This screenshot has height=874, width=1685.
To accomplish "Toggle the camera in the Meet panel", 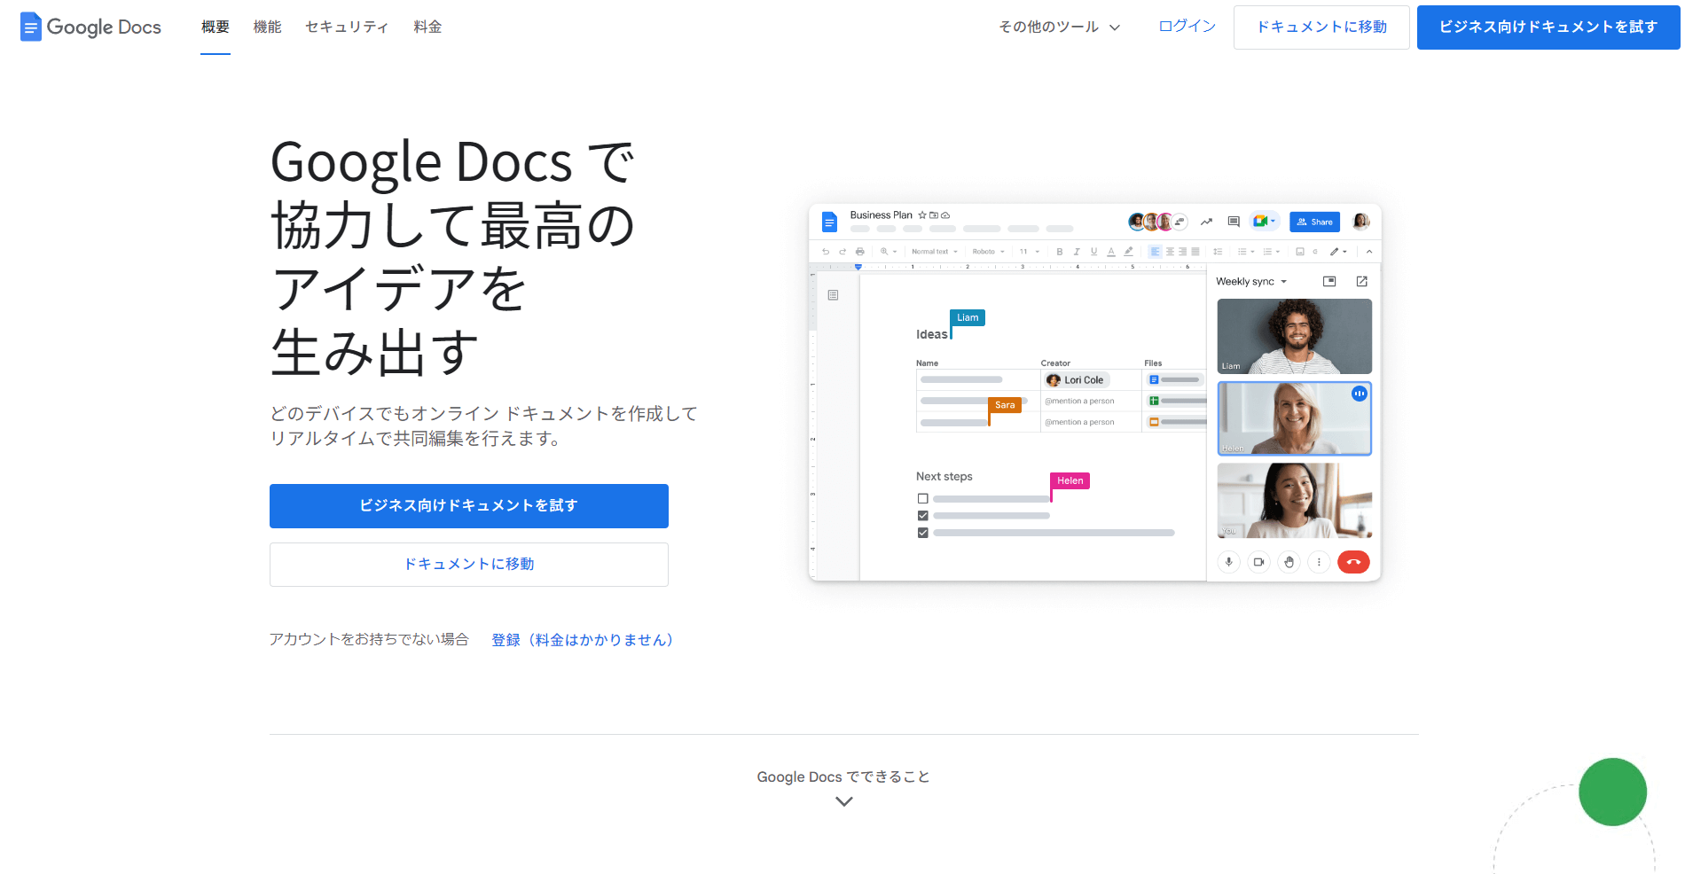I will [1258, 562].
